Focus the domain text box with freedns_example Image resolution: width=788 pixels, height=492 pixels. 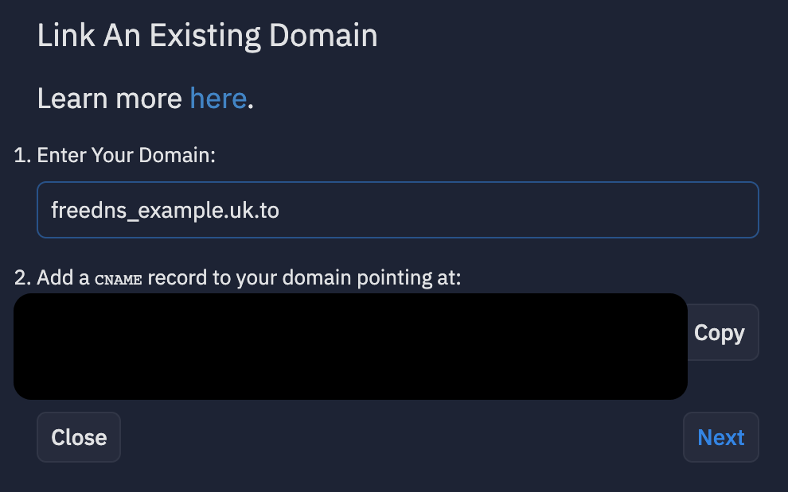397,210
